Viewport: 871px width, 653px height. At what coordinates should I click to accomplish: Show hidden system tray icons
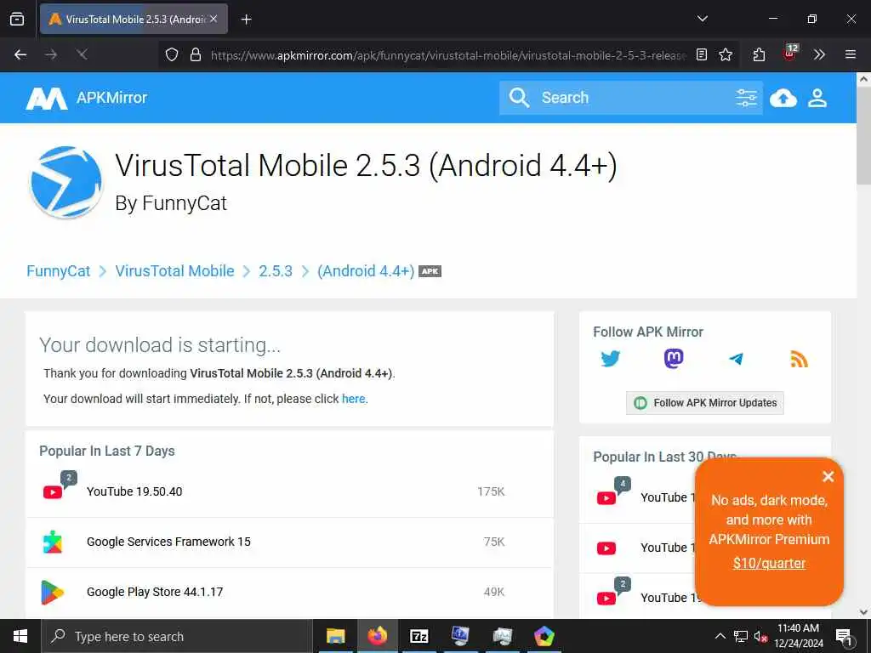pos(720,636)
